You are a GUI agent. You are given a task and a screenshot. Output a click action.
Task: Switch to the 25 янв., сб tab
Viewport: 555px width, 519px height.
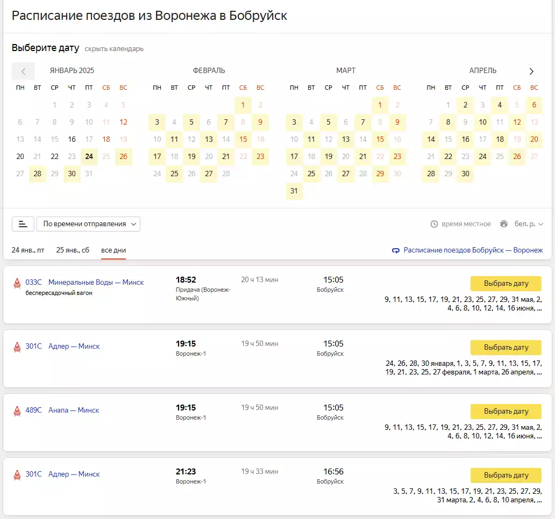pyautogui.click(x=73, y=250)
